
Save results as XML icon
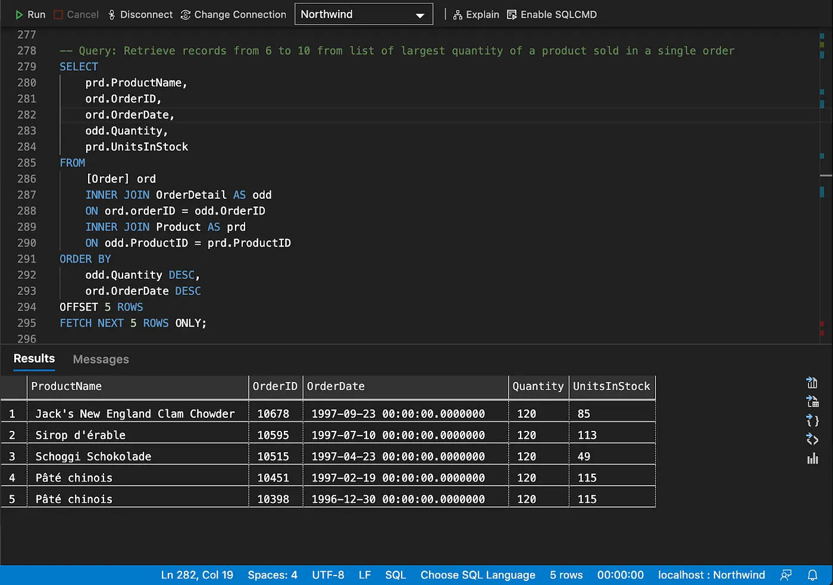coord(812,440)
